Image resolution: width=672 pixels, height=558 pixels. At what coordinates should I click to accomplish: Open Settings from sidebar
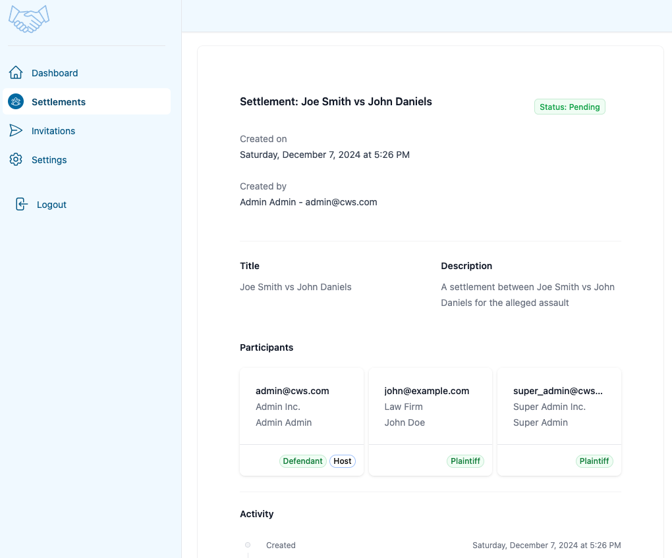pyautogui.click(x=49, y=160)
